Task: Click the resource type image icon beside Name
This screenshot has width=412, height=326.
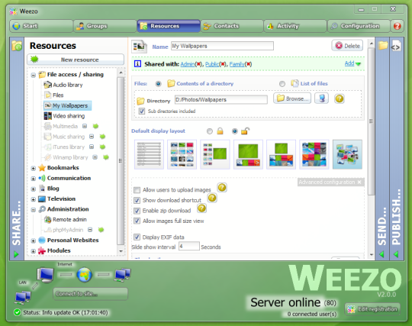Action: (139, 47)
